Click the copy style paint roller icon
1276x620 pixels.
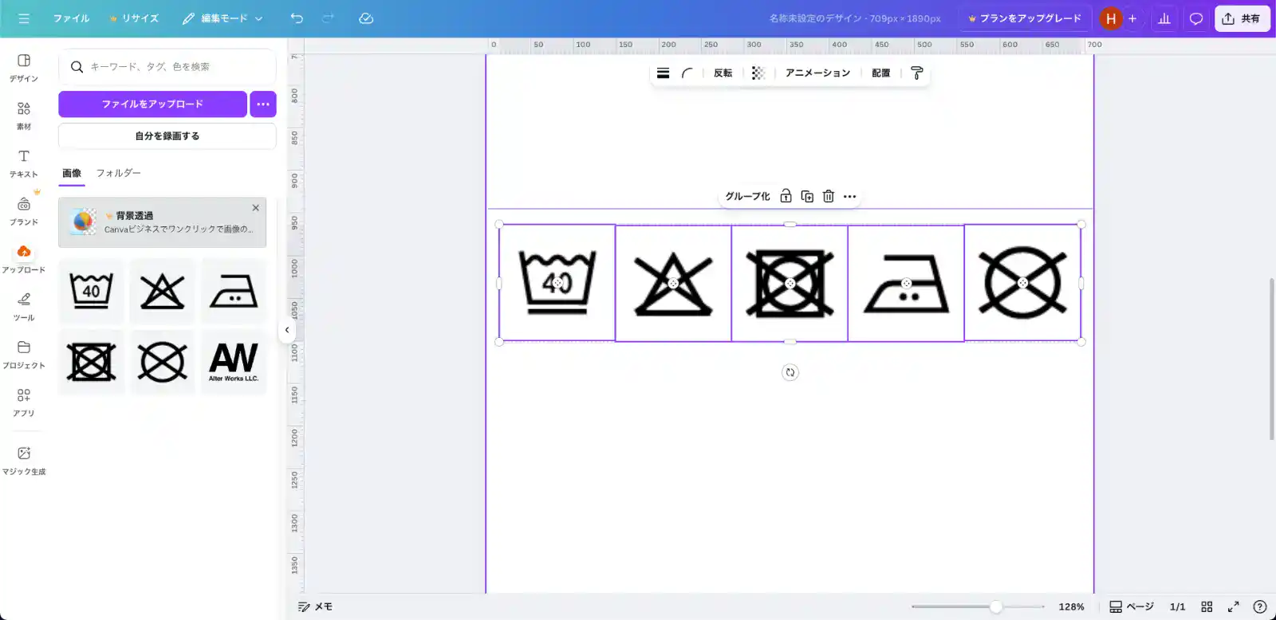(917, 73)
